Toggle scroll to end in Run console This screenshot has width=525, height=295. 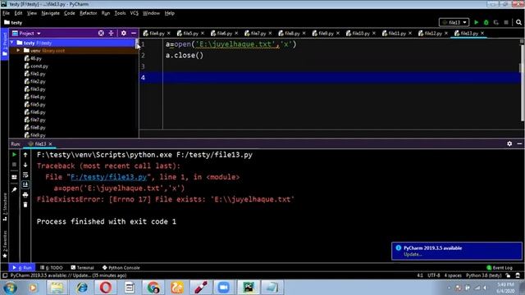pyautogui.click(x=25, y=184)
